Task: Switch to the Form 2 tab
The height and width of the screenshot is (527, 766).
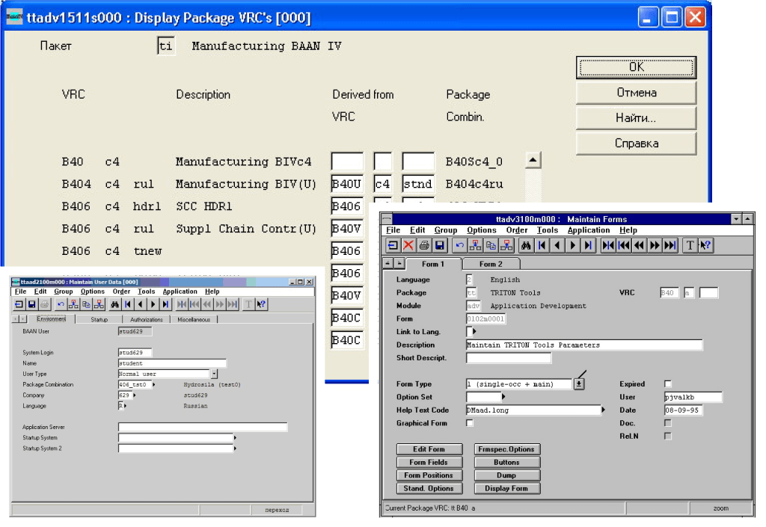Action: click(x=491, y=264)
